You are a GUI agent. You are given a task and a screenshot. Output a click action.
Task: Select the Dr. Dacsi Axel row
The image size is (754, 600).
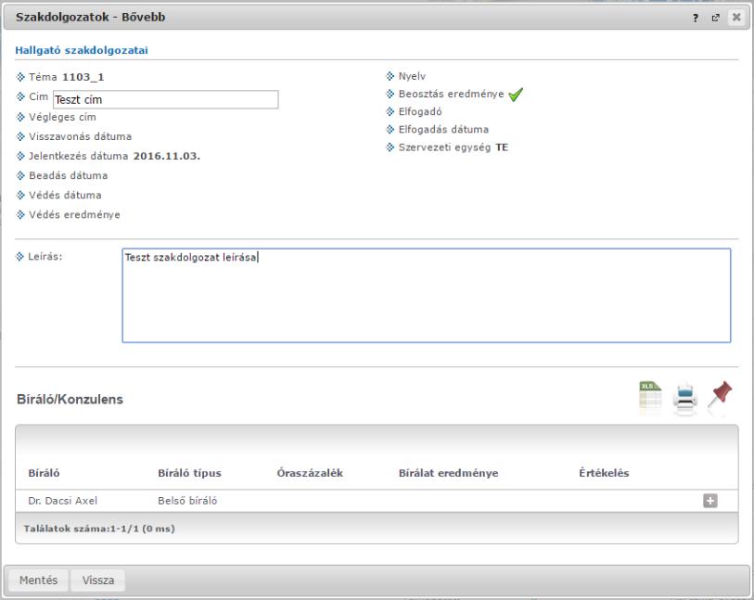pos(377,501)
